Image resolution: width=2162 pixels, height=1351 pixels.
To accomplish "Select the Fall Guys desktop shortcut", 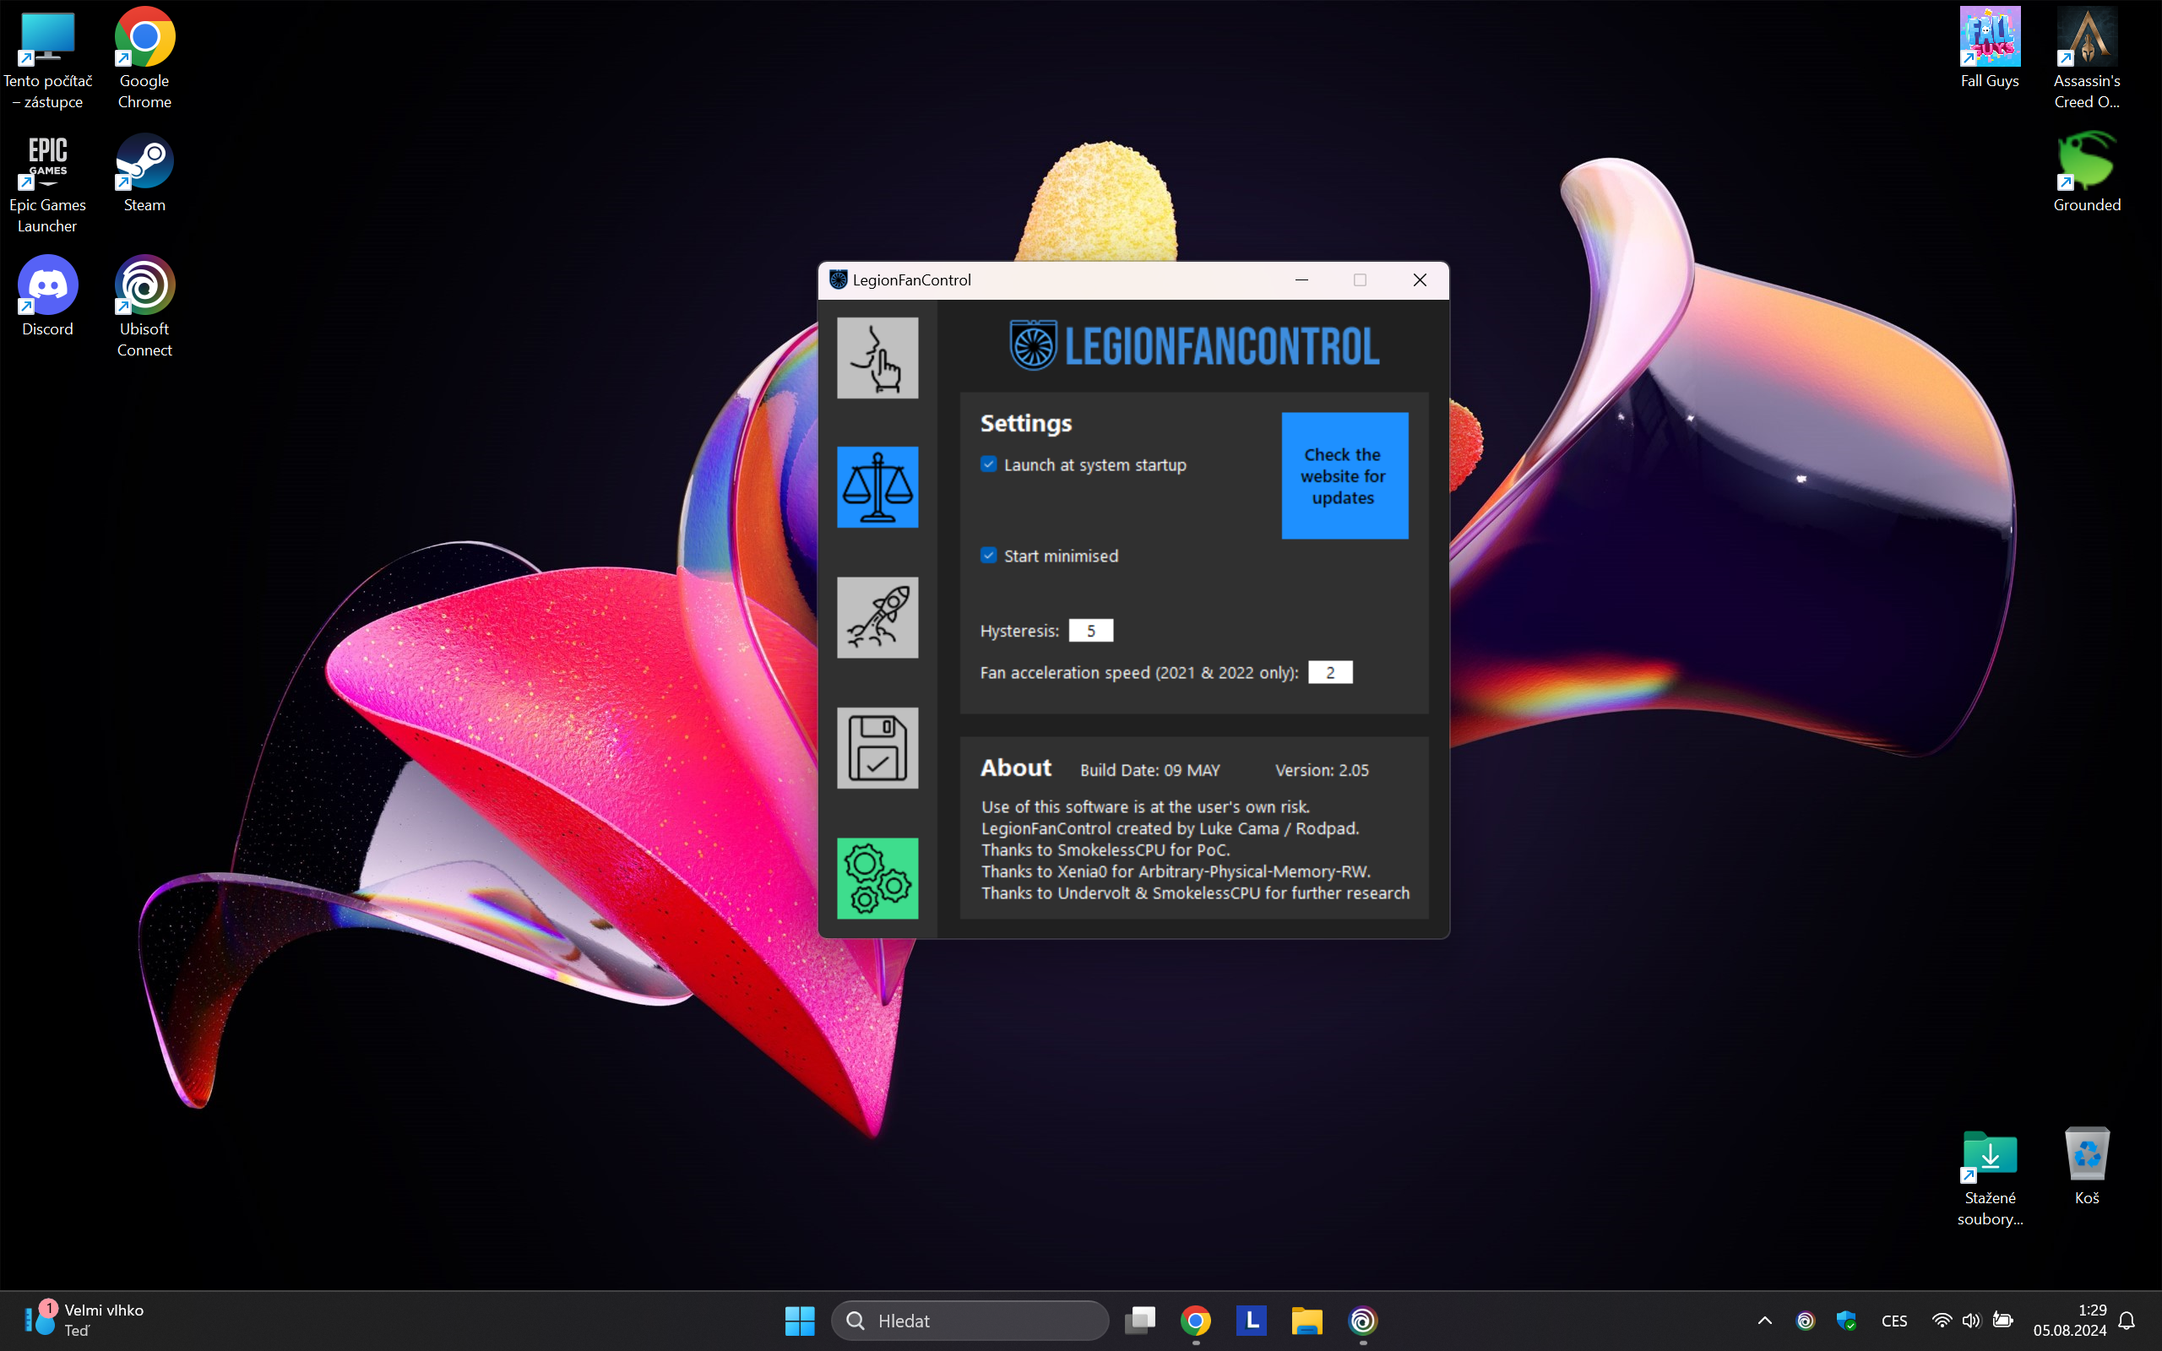I will pyautogui.click(x=1990, y=48).
